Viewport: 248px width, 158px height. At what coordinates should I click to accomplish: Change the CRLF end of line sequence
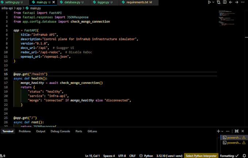coord(132,156)
